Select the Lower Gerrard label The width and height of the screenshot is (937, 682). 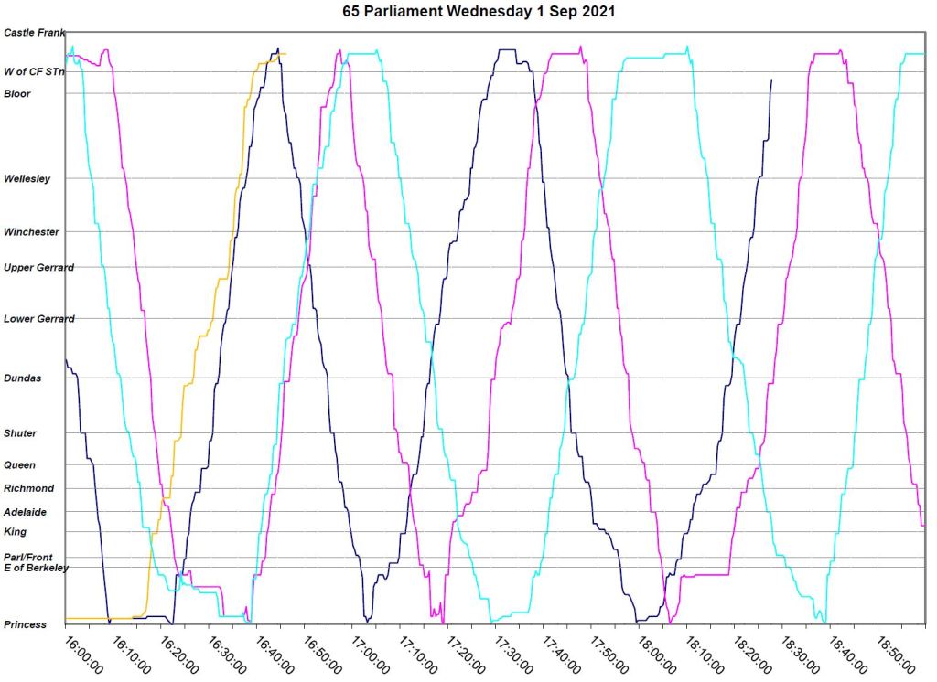tap(39, 319)
